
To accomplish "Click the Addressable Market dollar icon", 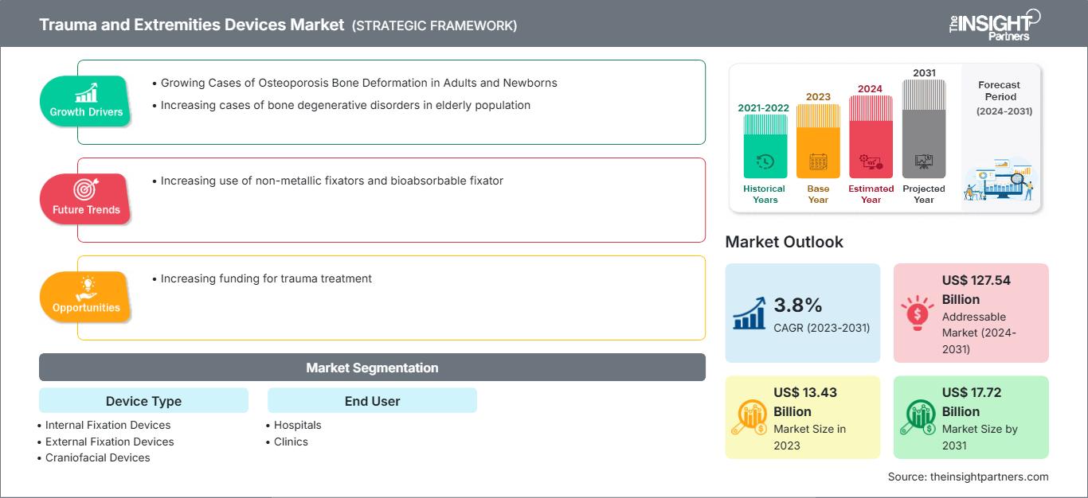I will [x=918, y=312].
